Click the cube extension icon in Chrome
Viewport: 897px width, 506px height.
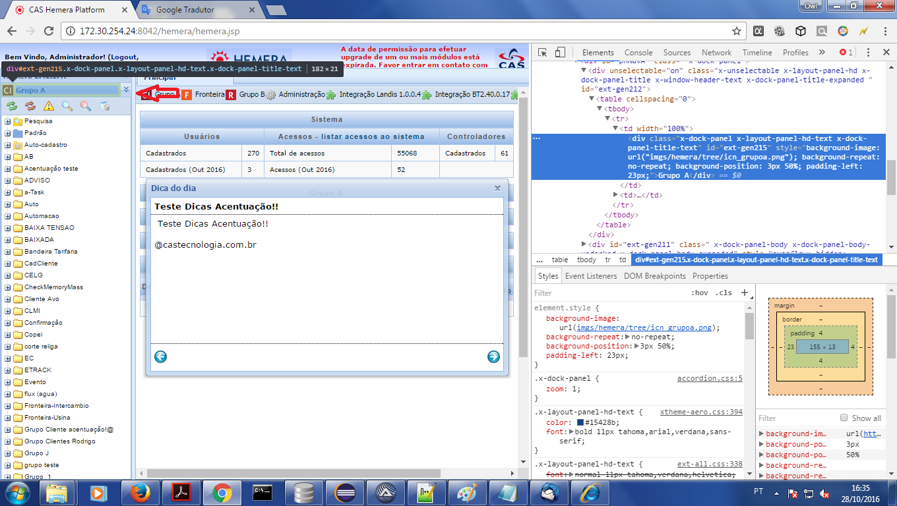pos(801,31)
